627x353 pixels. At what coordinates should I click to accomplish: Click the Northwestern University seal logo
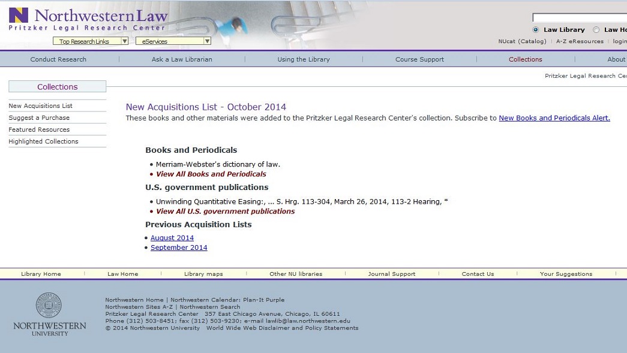(49, 306)
